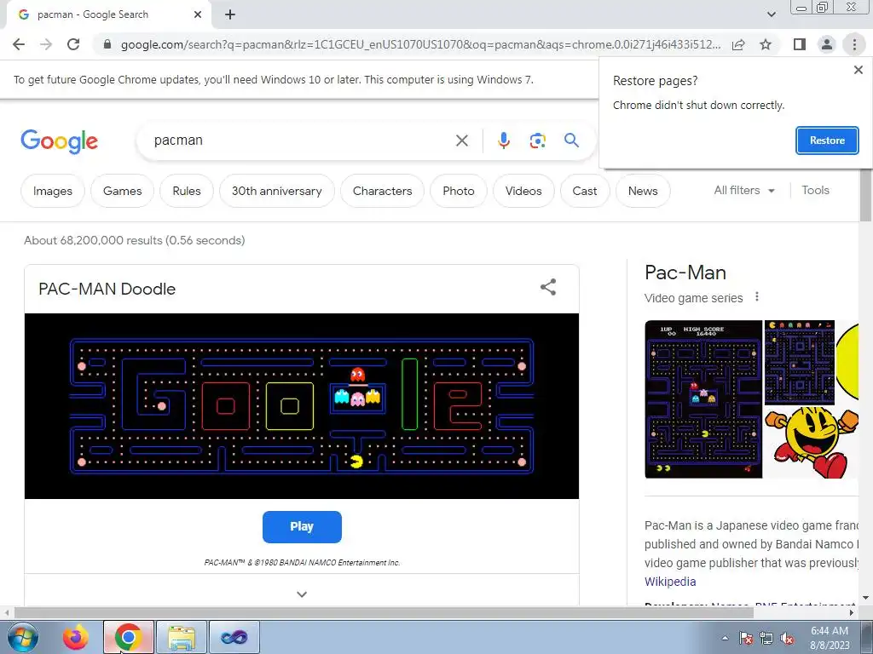Click the Pac-Man knowledge panel title
Viewport: 873px width, 654px height.
point(685,272)
